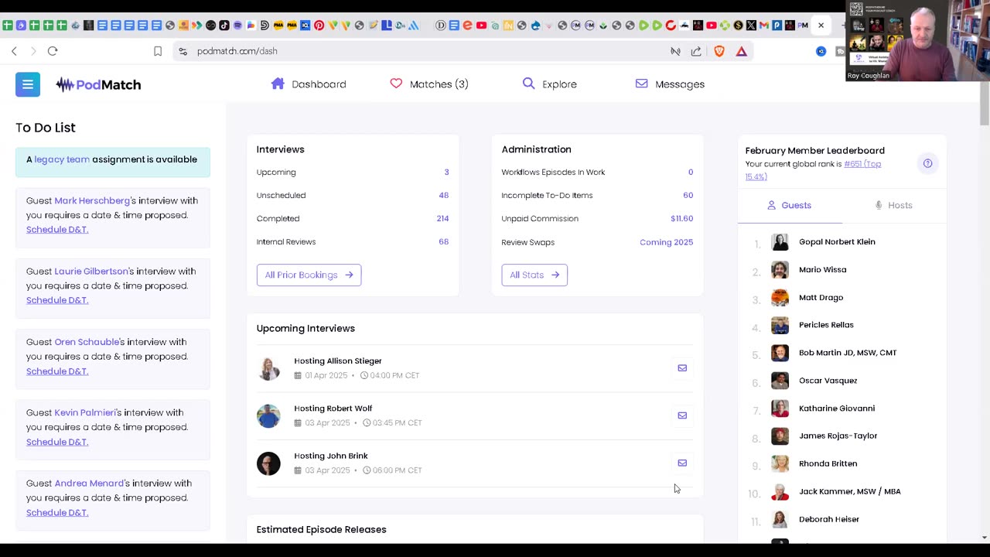Switch to the Gmail browser tab

tap(763, 26)
